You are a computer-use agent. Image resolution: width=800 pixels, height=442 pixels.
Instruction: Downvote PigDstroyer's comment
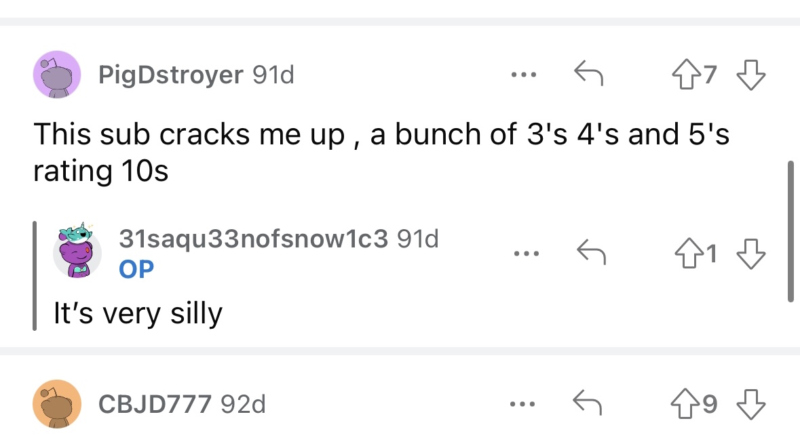click(750, 74)
